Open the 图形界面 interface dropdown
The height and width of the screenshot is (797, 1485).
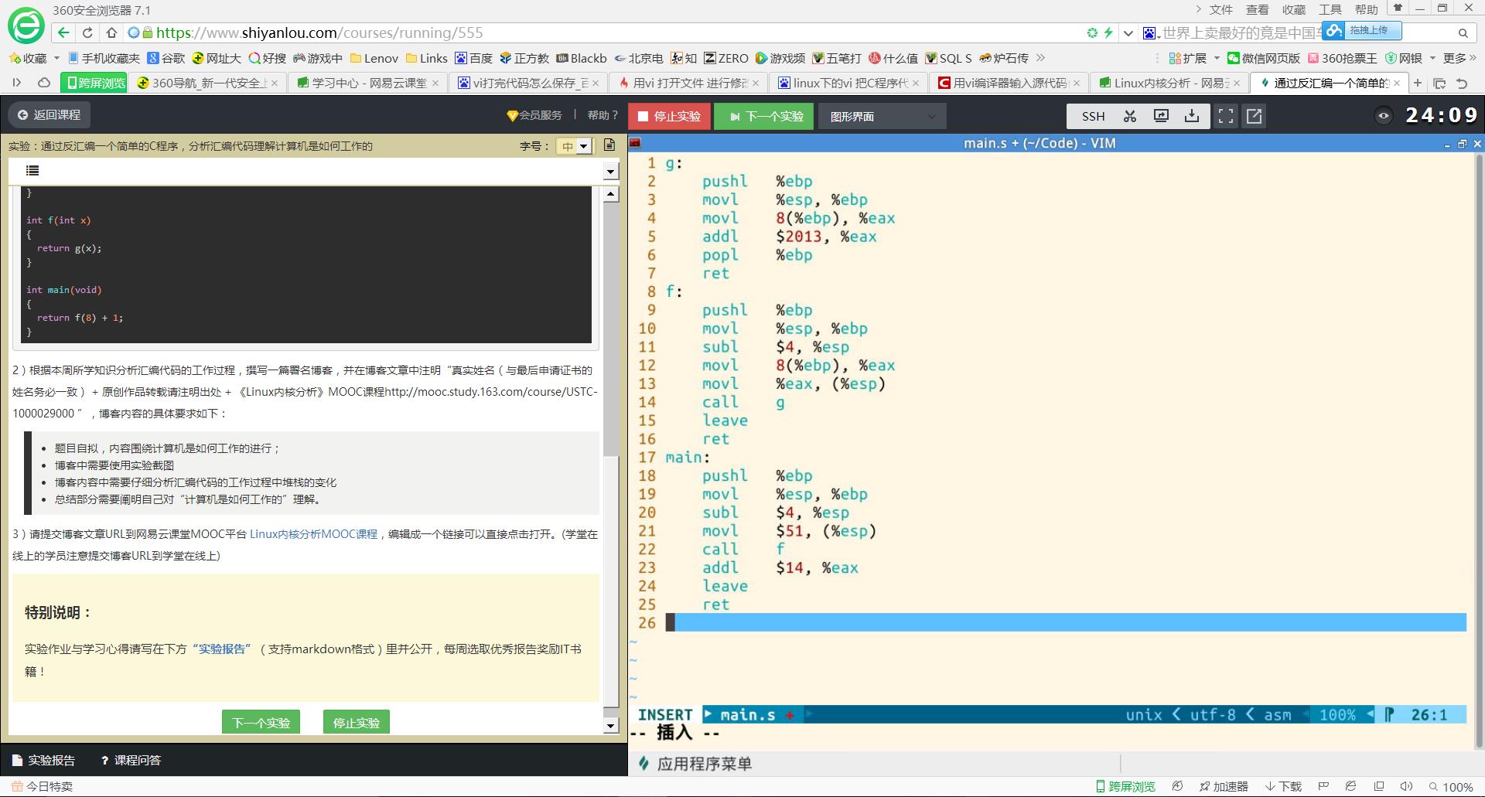point(882,116)
